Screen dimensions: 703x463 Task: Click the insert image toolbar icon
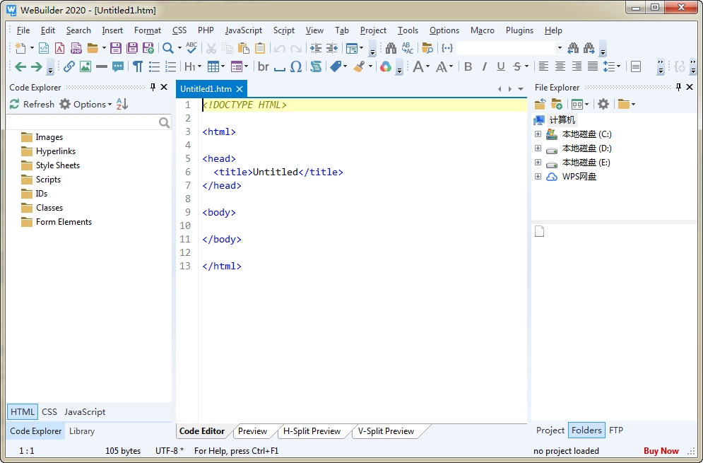pos(85,66)
